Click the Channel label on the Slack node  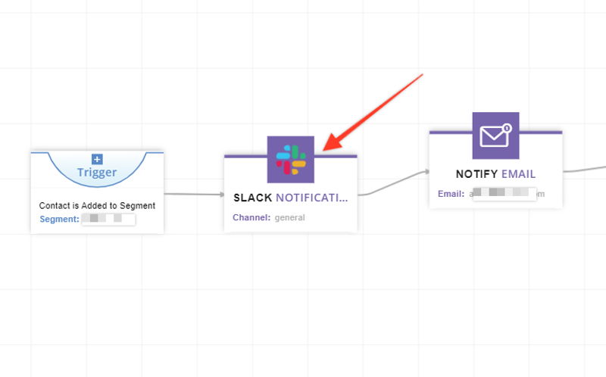251,217
